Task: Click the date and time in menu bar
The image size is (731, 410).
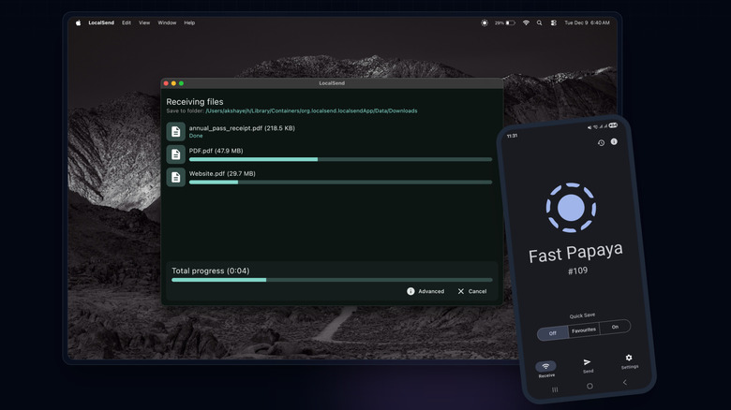Action: click(x=587, y=22)
